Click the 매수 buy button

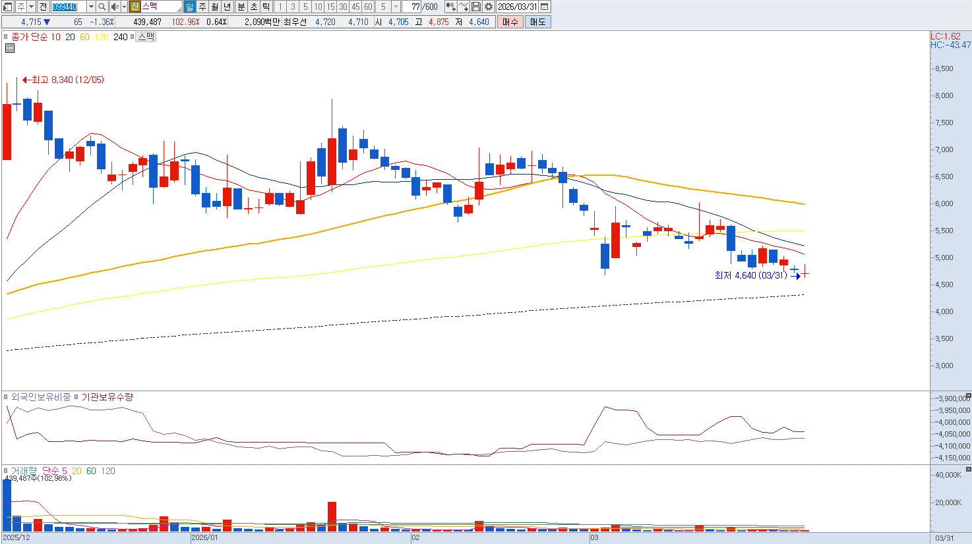[x=510, y=22]
